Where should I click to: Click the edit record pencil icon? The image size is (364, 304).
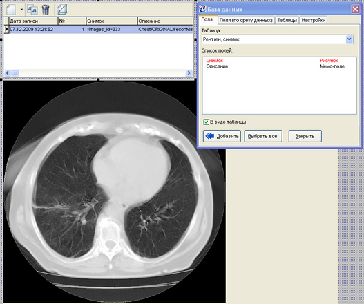coord(62,10)
